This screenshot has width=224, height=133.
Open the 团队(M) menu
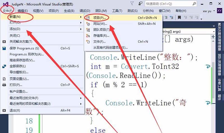pos(101,11)
